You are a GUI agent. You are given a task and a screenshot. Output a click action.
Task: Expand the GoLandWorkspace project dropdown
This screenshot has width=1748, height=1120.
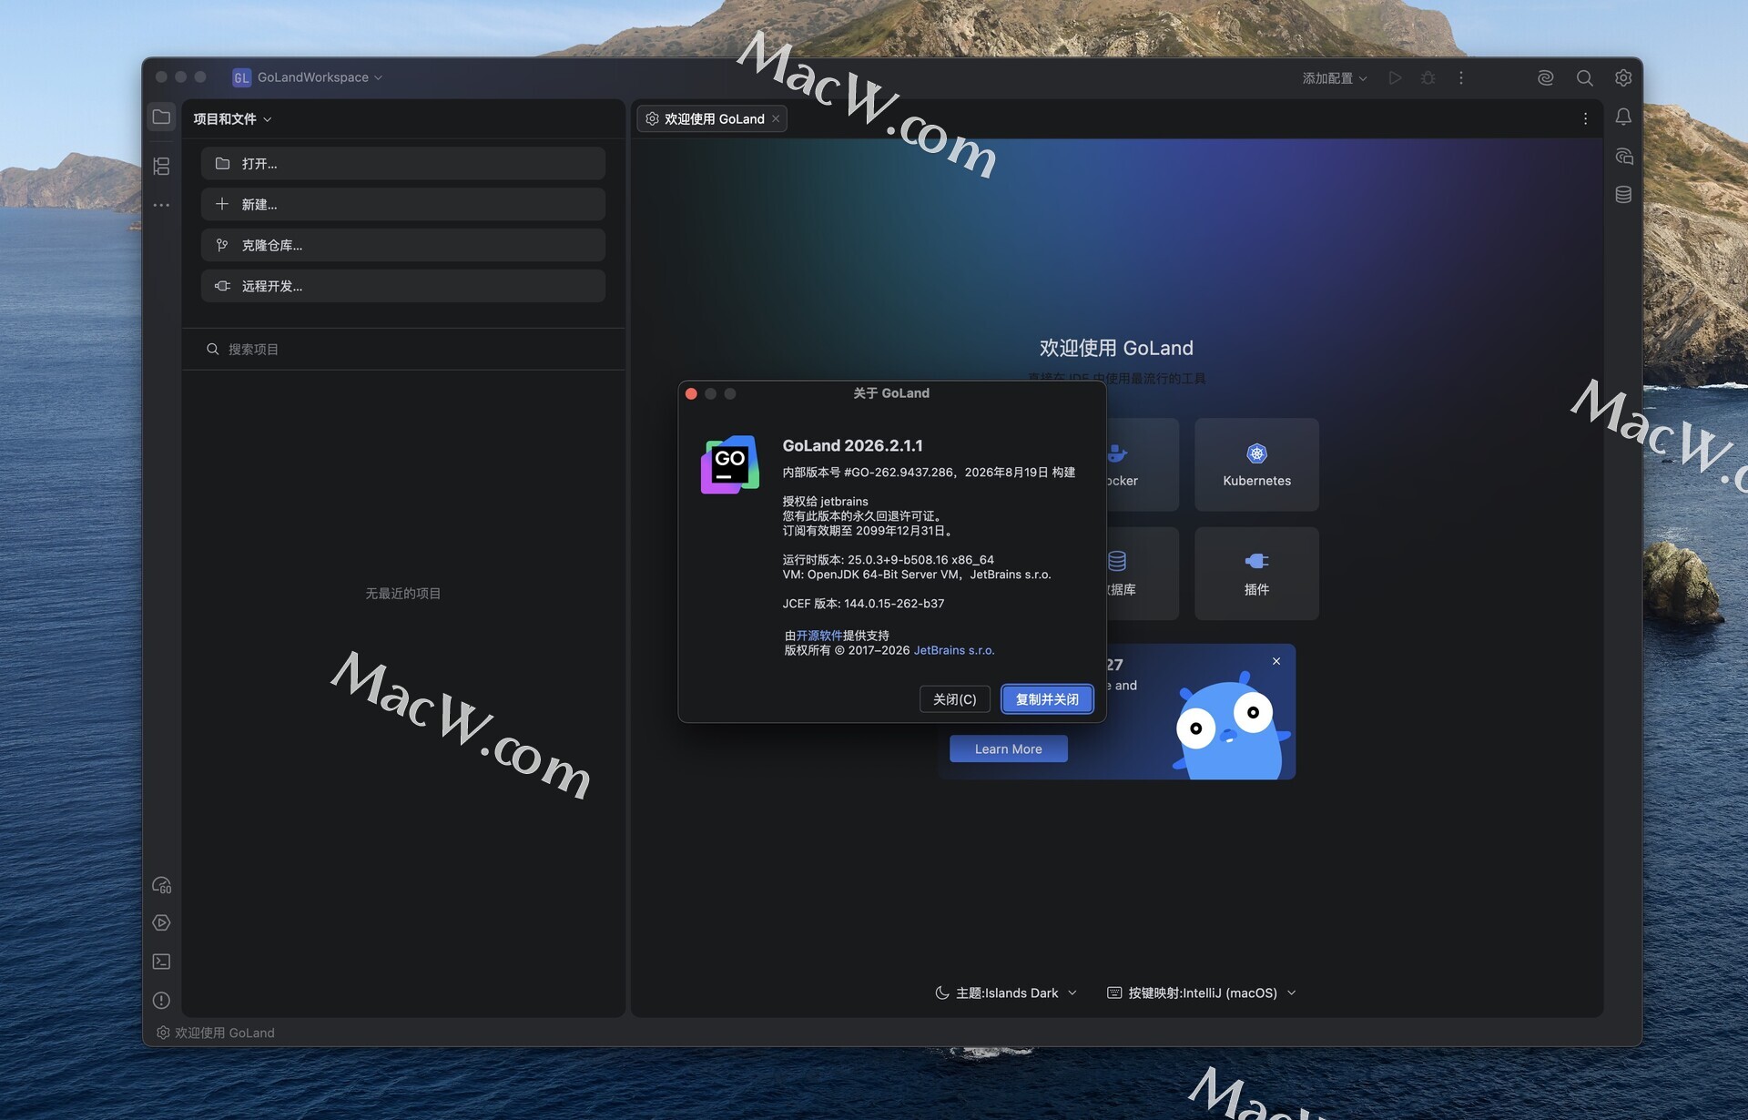[x=318, y=78]
